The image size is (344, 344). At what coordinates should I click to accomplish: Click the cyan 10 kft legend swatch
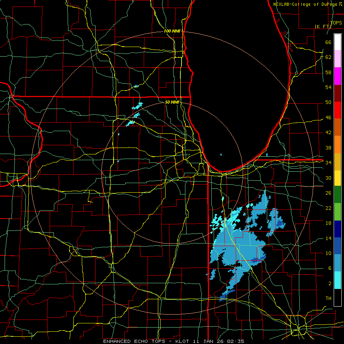click(338, 280)
